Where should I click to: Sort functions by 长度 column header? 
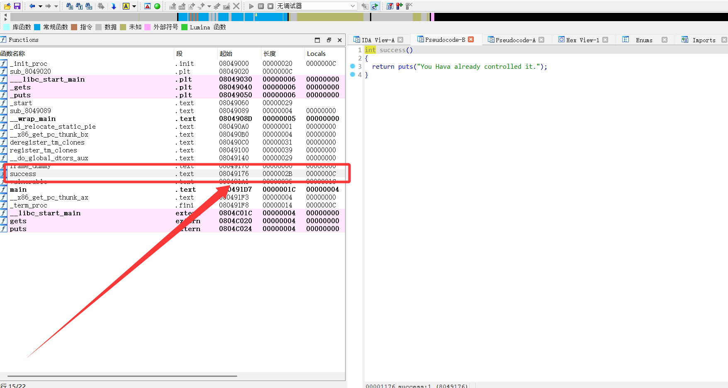pyautogui.click(x=282, y=53)
